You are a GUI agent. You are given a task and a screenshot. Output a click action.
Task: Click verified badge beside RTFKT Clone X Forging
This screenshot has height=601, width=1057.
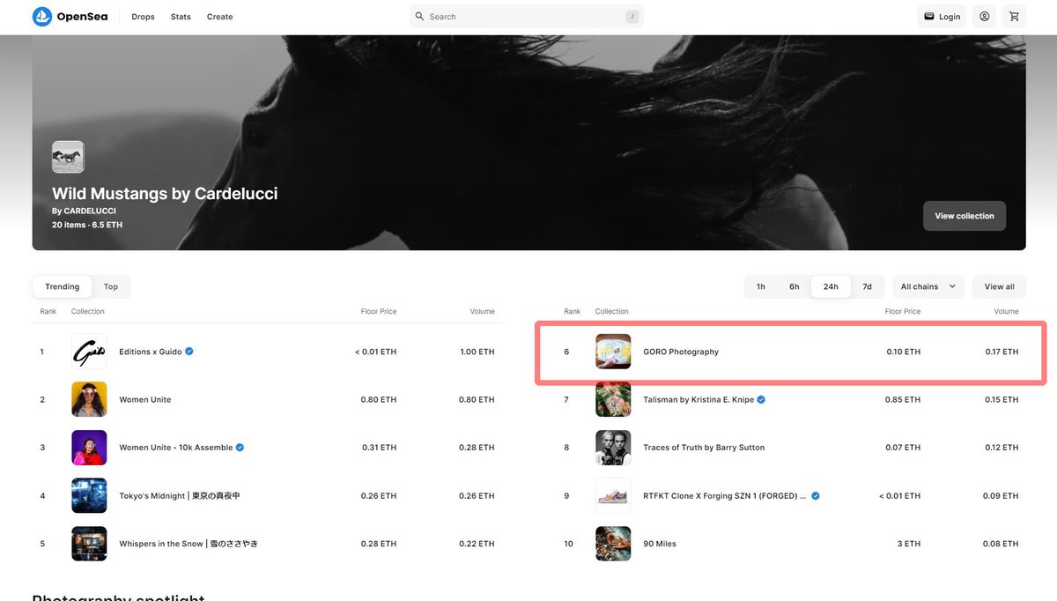point(816,495)
